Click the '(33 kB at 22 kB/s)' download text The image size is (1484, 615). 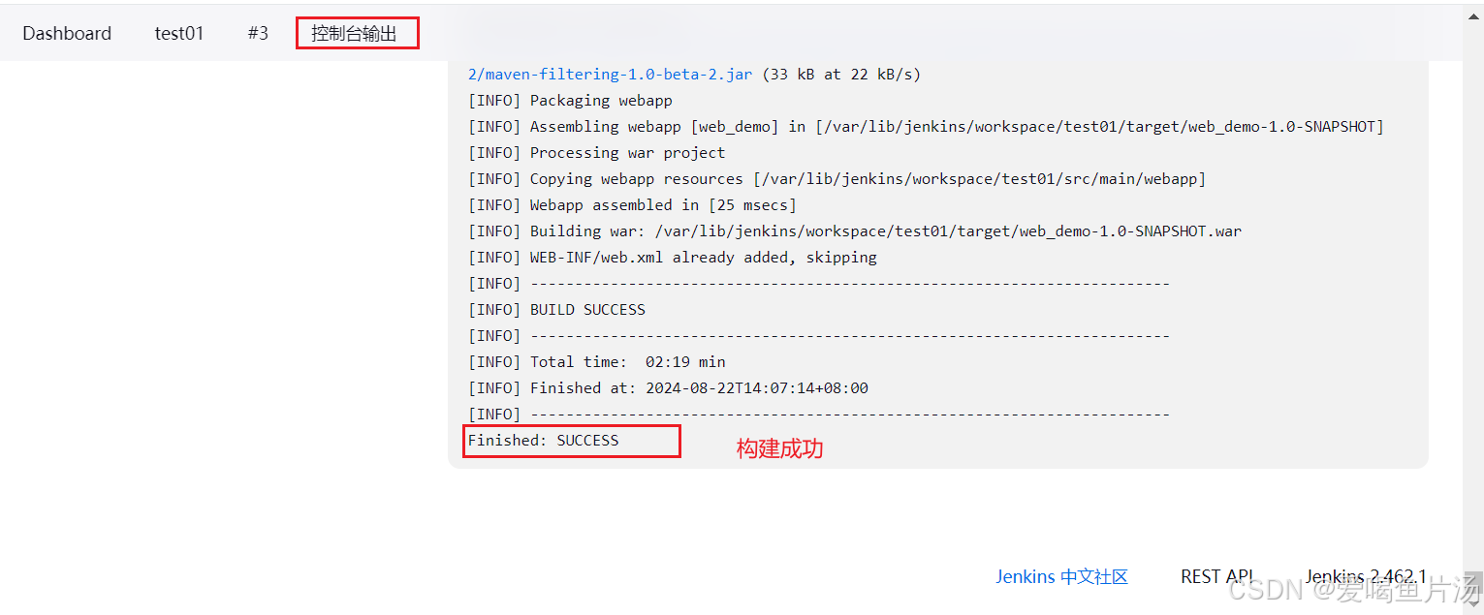(x=841, y=74)
